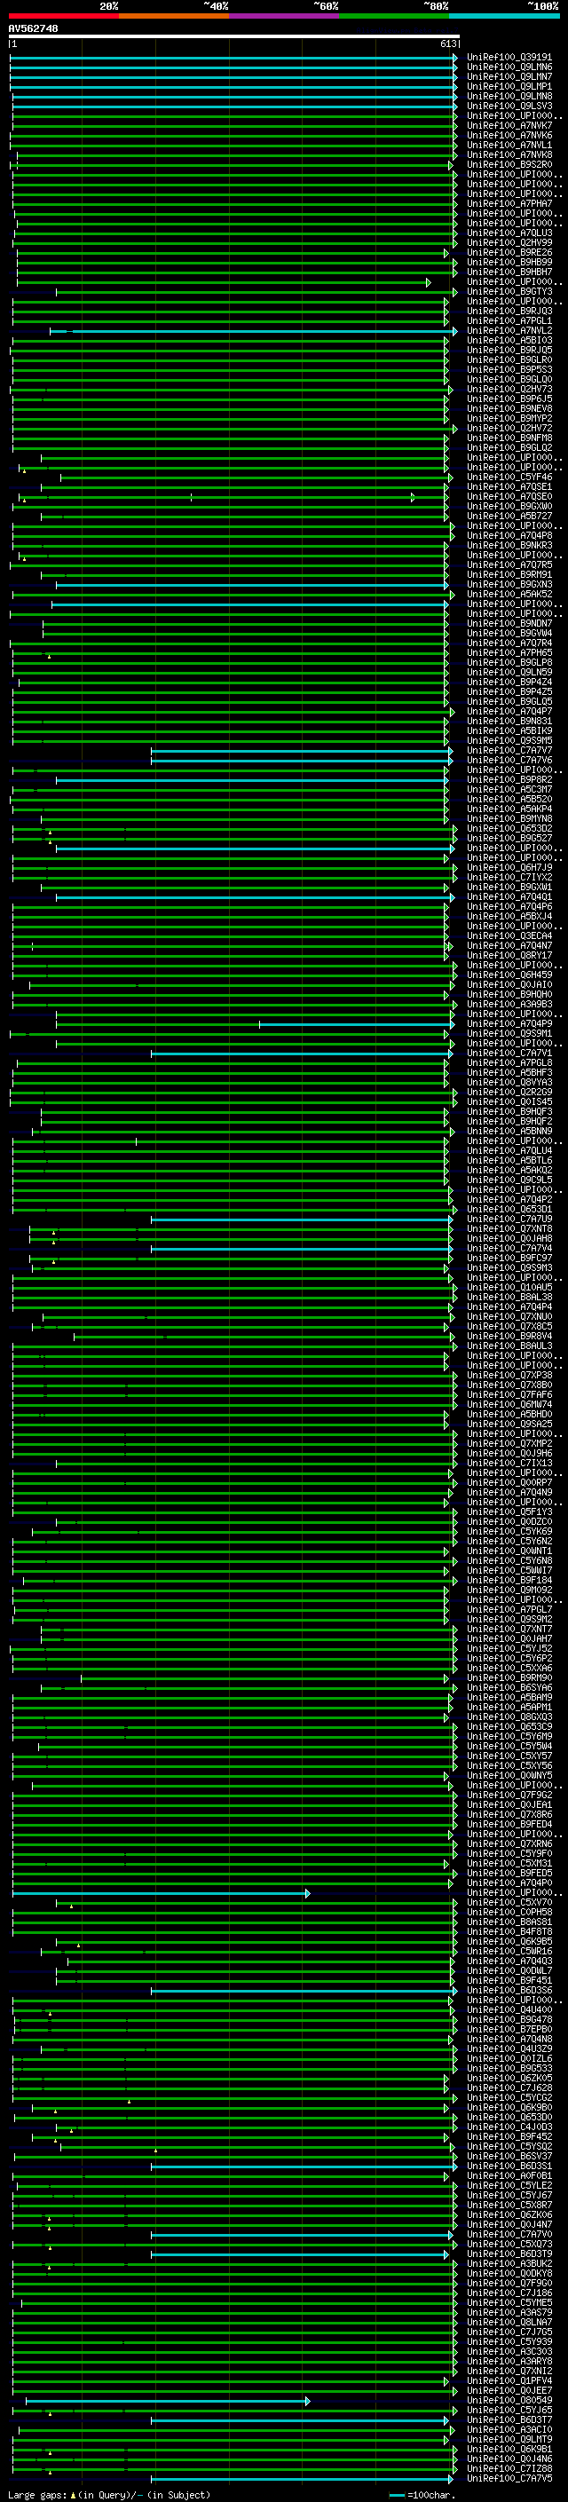Choose the UniRef100_Q9LMN8 hit
This screenshot has height=2502, width=568.
(x=509, y=97)
